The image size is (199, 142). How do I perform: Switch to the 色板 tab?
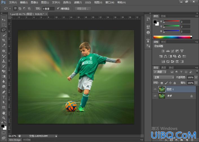coord(163,16)
